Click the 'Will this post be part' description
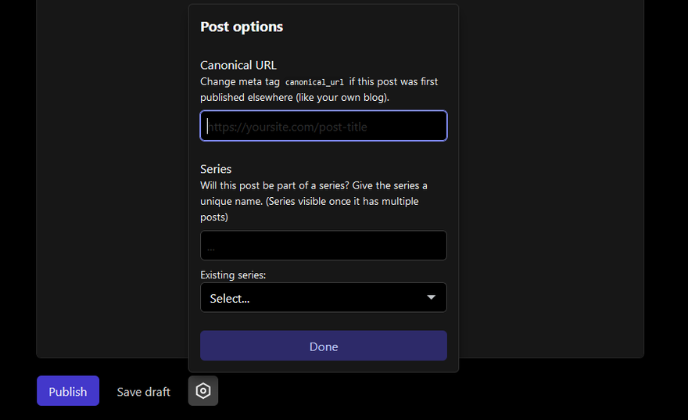This screenshot has width=688, height=420. click(314, 185)
